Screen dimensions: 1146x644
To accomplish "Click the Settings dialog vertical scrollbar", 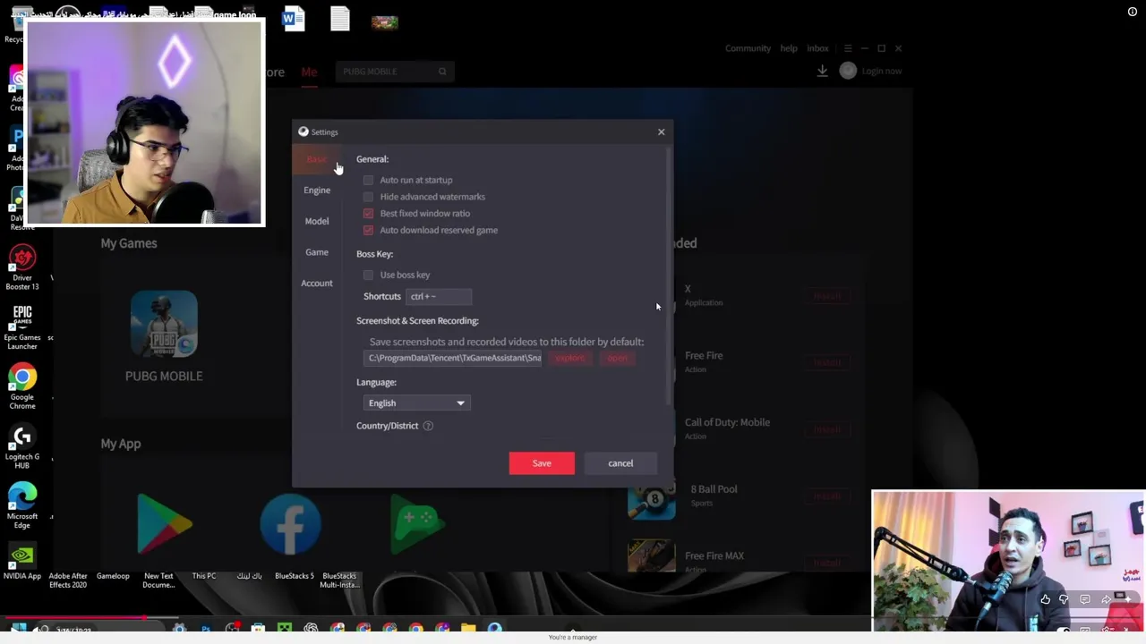I will tap(668, 277).
